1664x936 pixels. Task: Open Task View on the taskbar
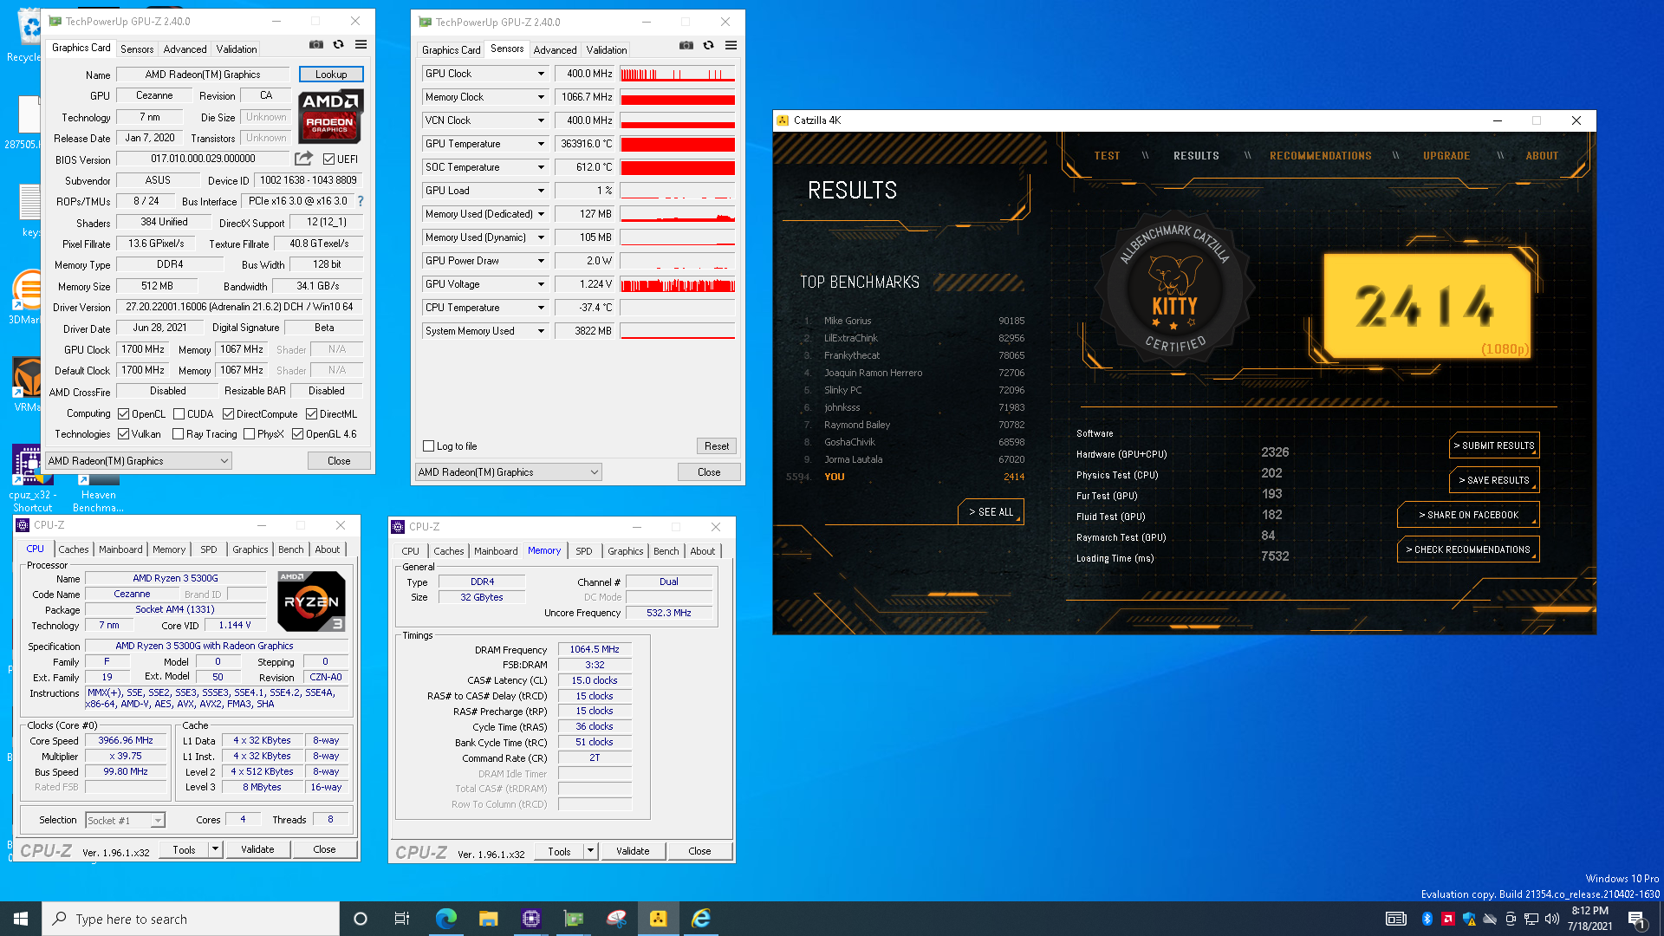(402, 919)
